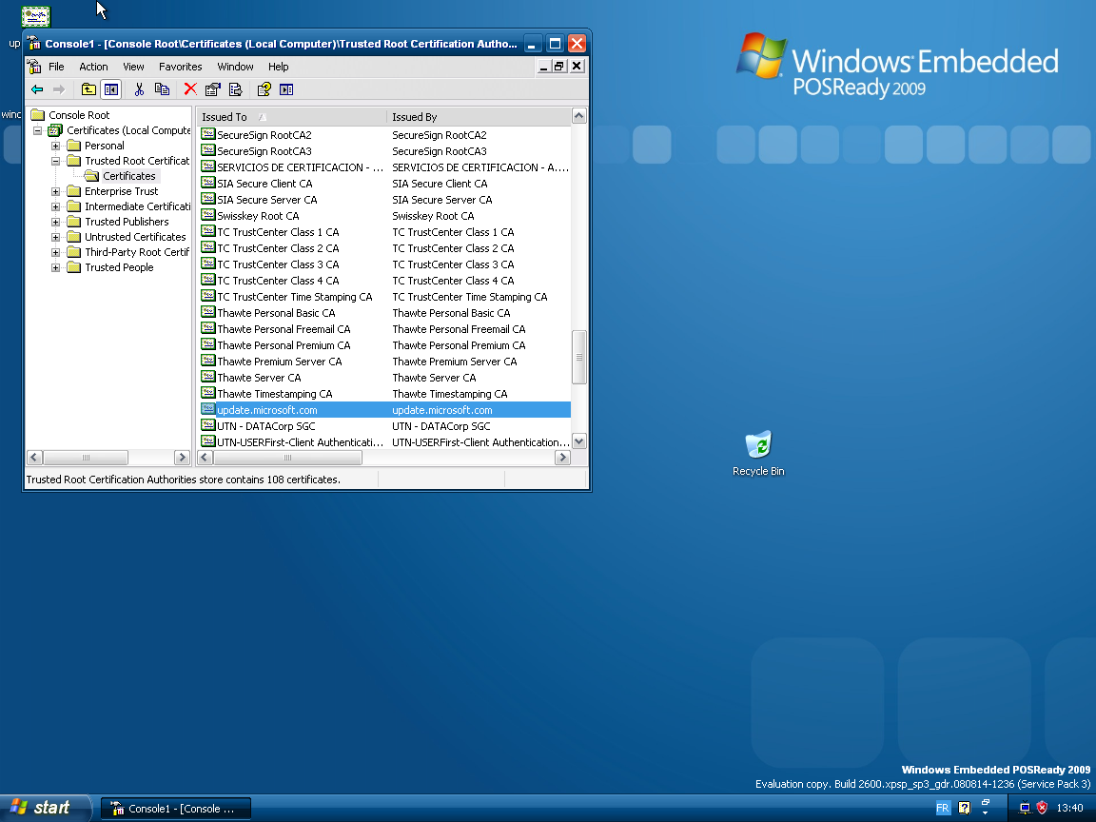Screen dimensions: 1096x822
Task: Select the TC TrustCenter Class 3 CA row
Action: click(384, 264)
